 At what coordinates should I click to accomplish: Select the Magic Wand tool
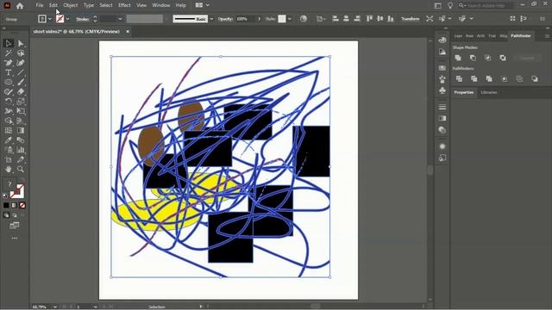point(8,53)
